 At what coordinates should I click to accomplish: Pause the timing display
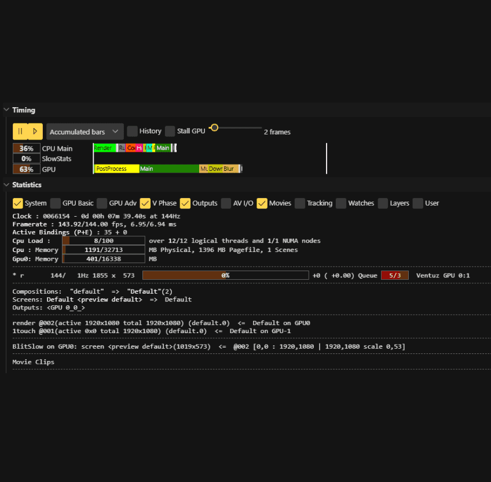tap(20, 132)
